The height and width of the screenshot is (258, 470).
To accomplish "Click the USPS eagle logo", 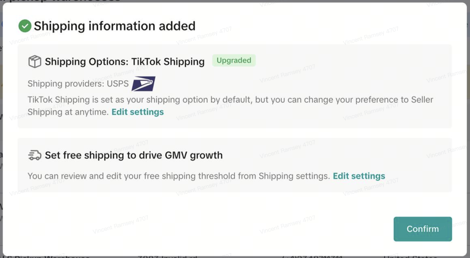I will 143,84.
